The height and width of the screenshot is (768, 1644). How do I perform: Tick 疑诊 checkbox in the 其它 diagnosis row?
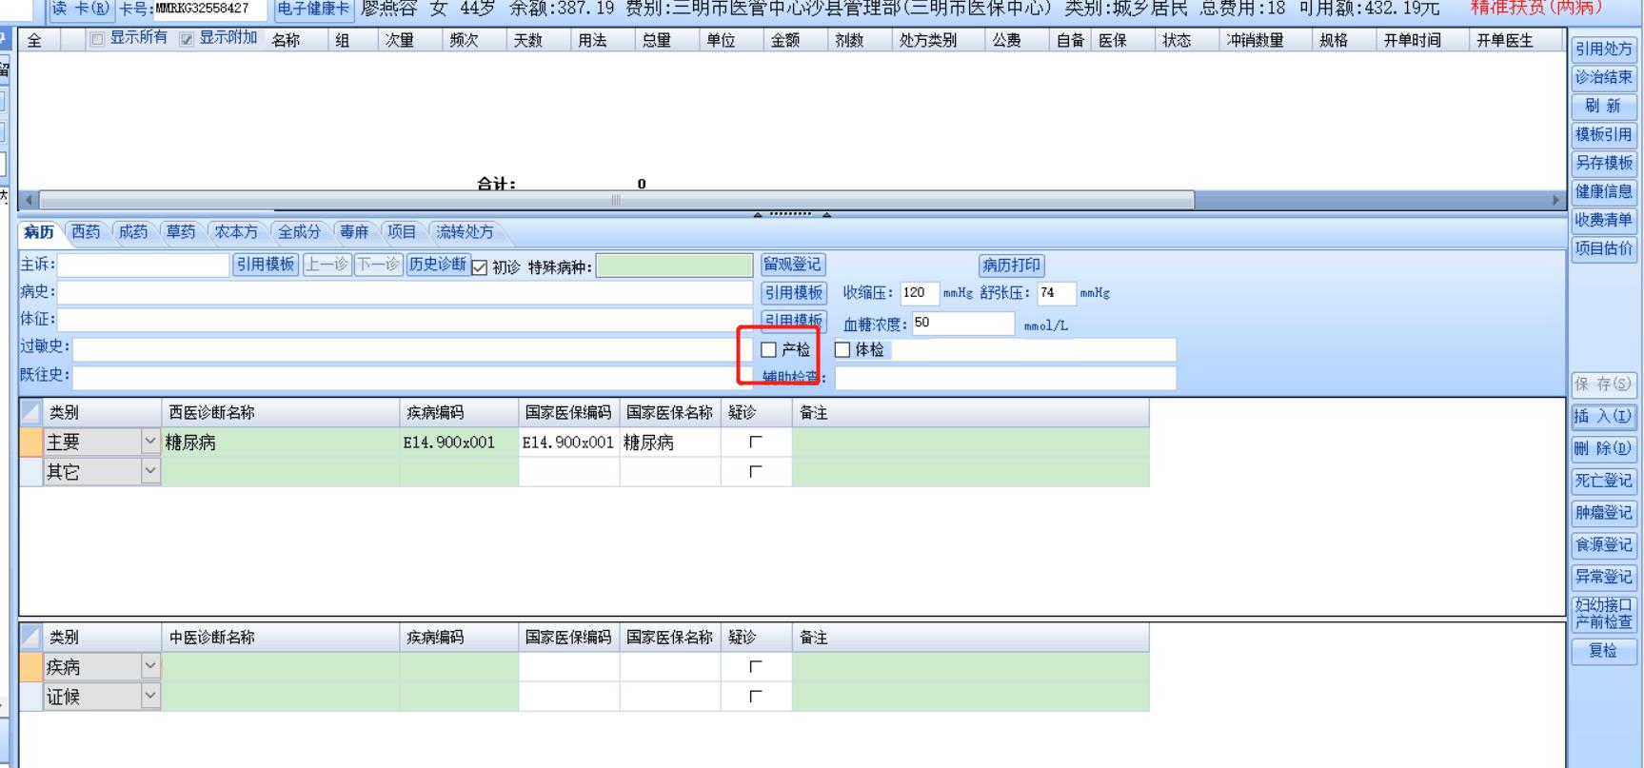tap(756, 472)
